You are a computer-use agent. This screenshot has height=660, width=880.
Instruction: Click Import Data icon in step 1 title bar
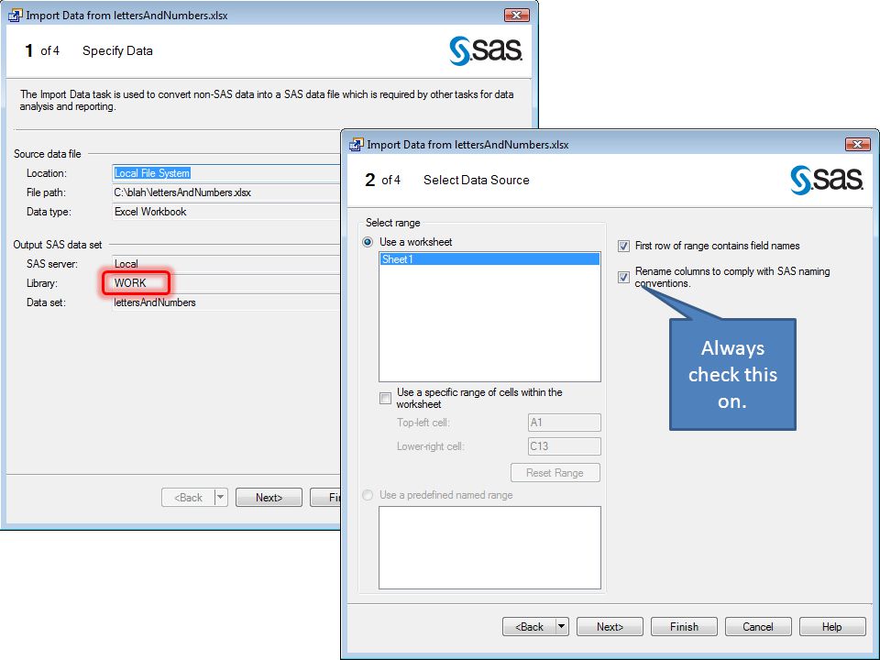click(x=16, y=16)
